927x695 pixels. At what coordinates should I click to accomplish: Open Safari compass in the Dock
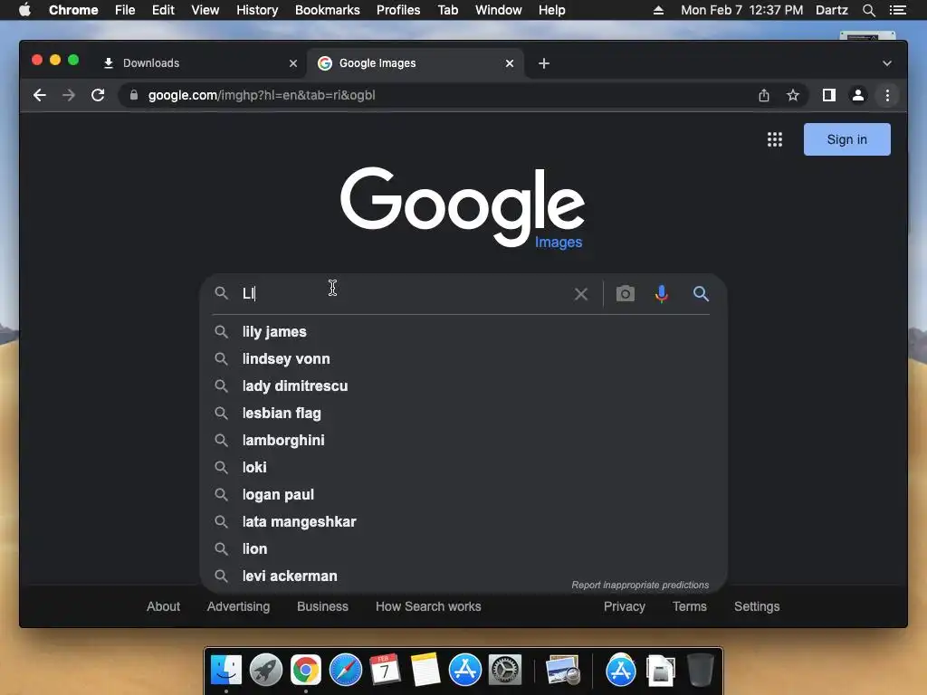coord(345,670)
